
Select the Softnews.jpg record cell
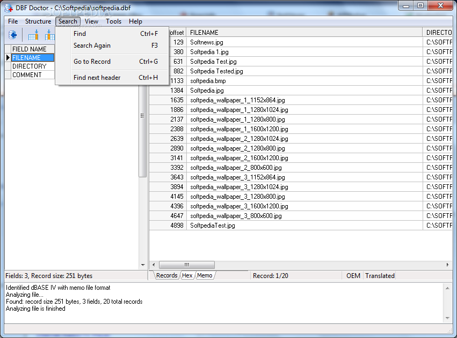304,42
